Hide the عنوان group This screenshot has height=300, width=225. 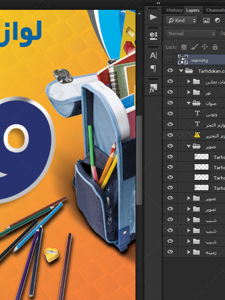pos(170,103)
